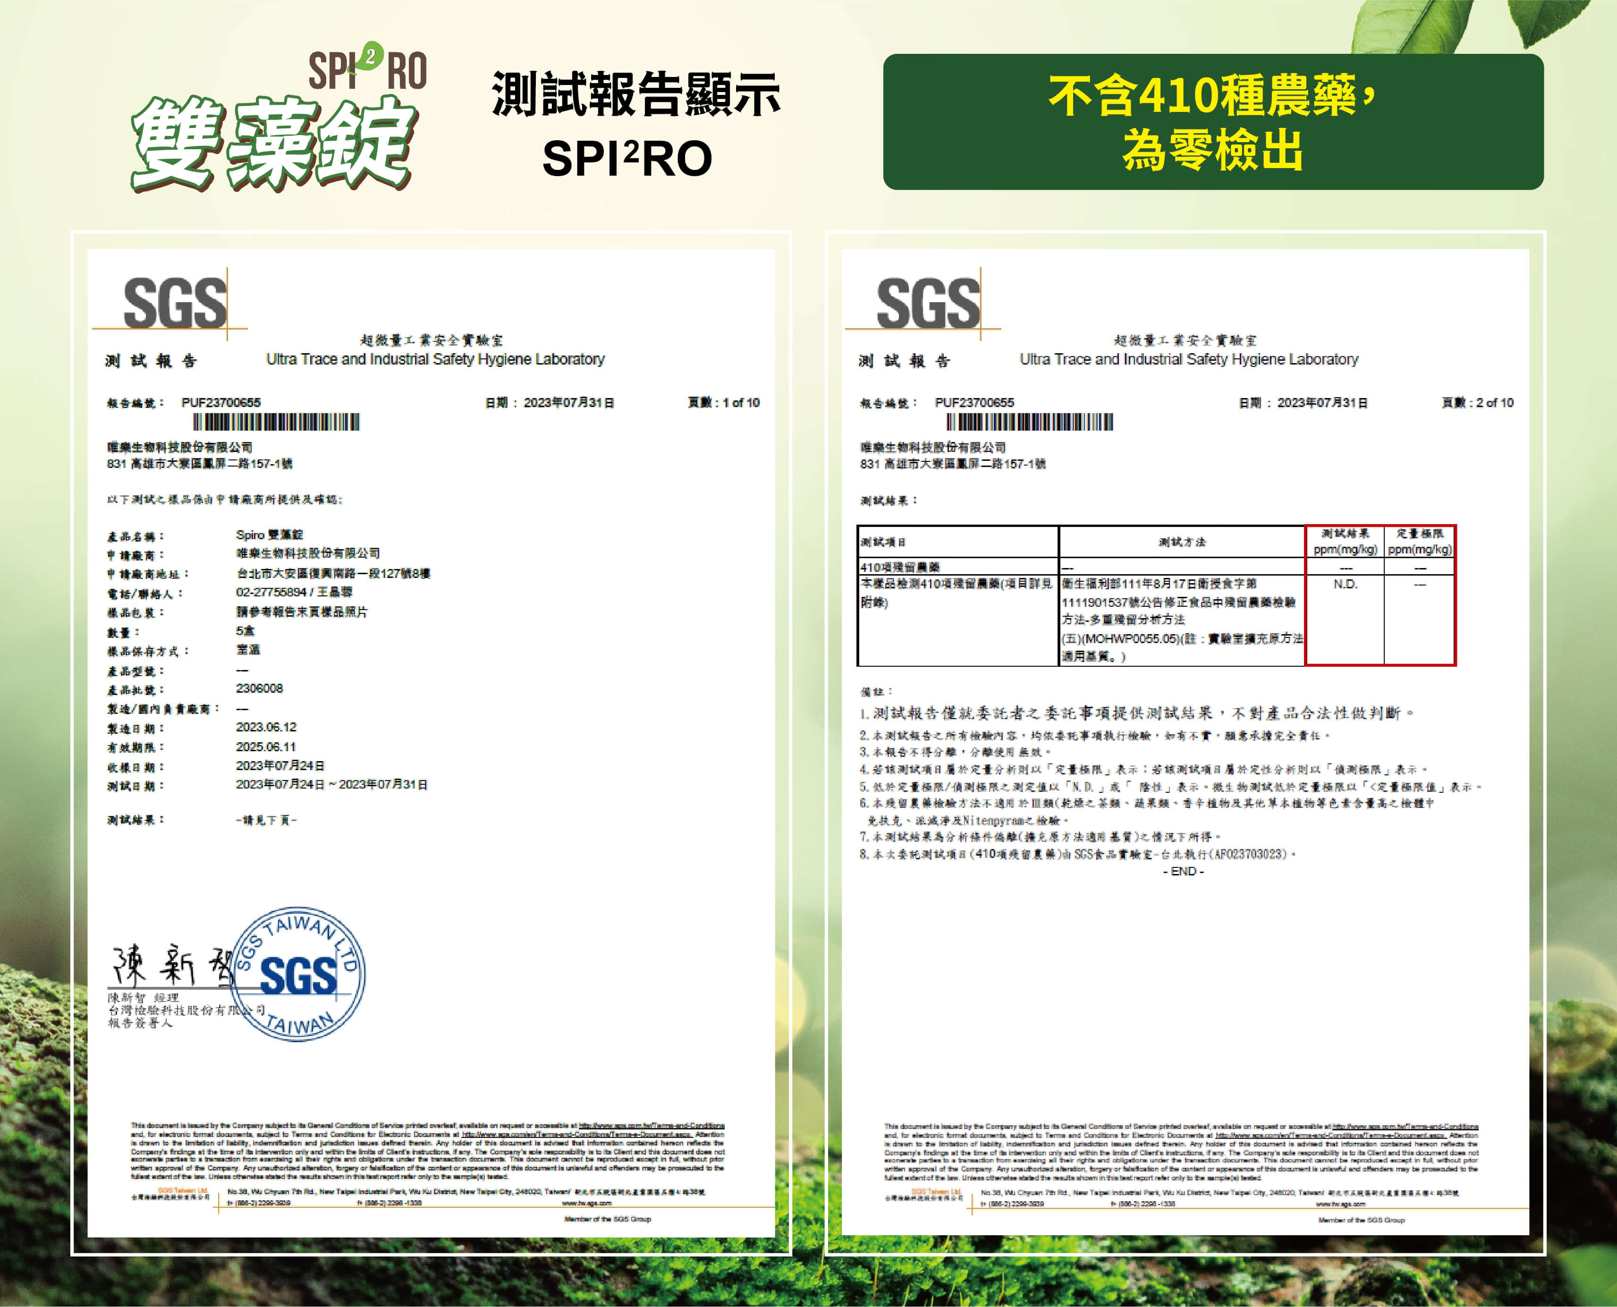Click product name 'Spiro 雙藻錠'
The width and height of the screenshot is (1617, 1307).
(270, 535)
